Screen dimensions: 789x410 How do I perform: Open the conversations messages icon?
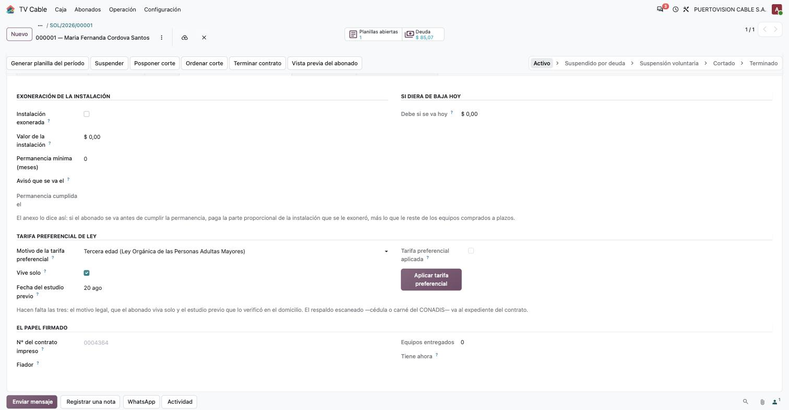660,9
